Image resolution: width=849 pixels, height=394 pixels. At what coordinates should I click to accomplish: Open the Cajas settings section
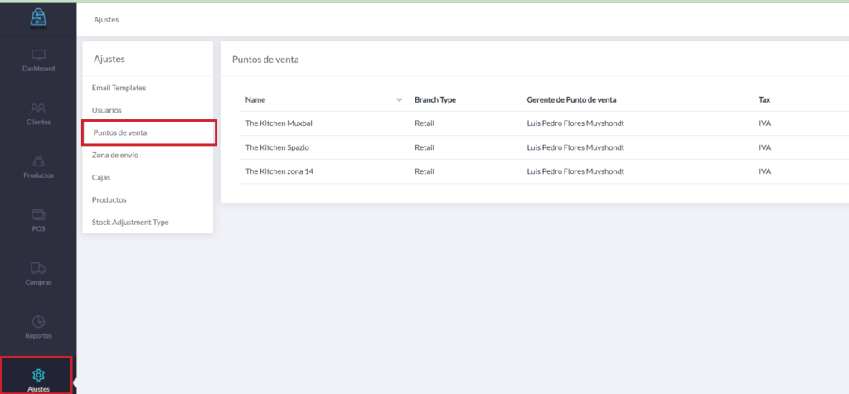point(101,177)
